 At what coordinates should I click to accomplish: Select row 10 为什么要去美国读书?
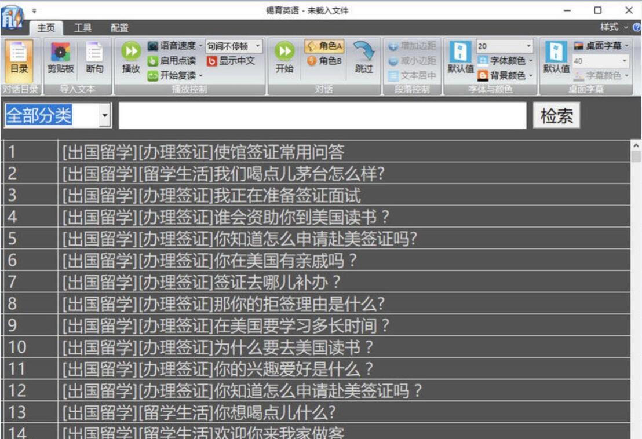(316, 347)
